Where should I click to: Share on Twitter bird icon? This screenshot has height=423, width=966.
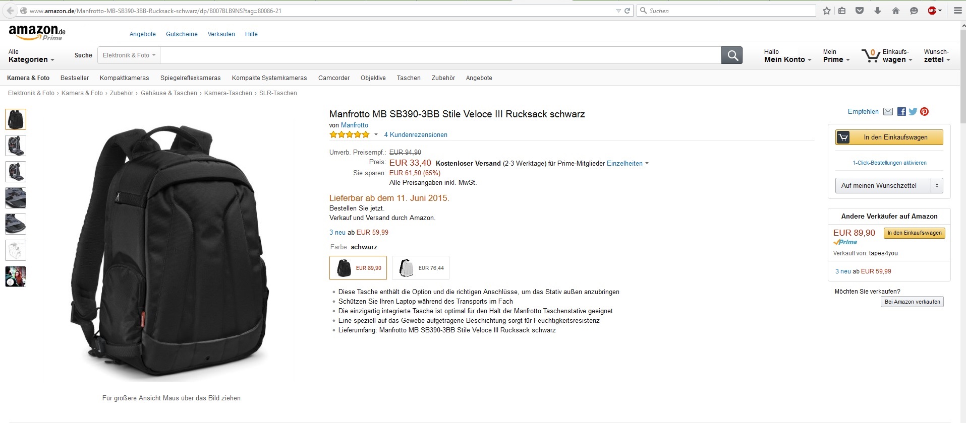[x=913, y=112]
